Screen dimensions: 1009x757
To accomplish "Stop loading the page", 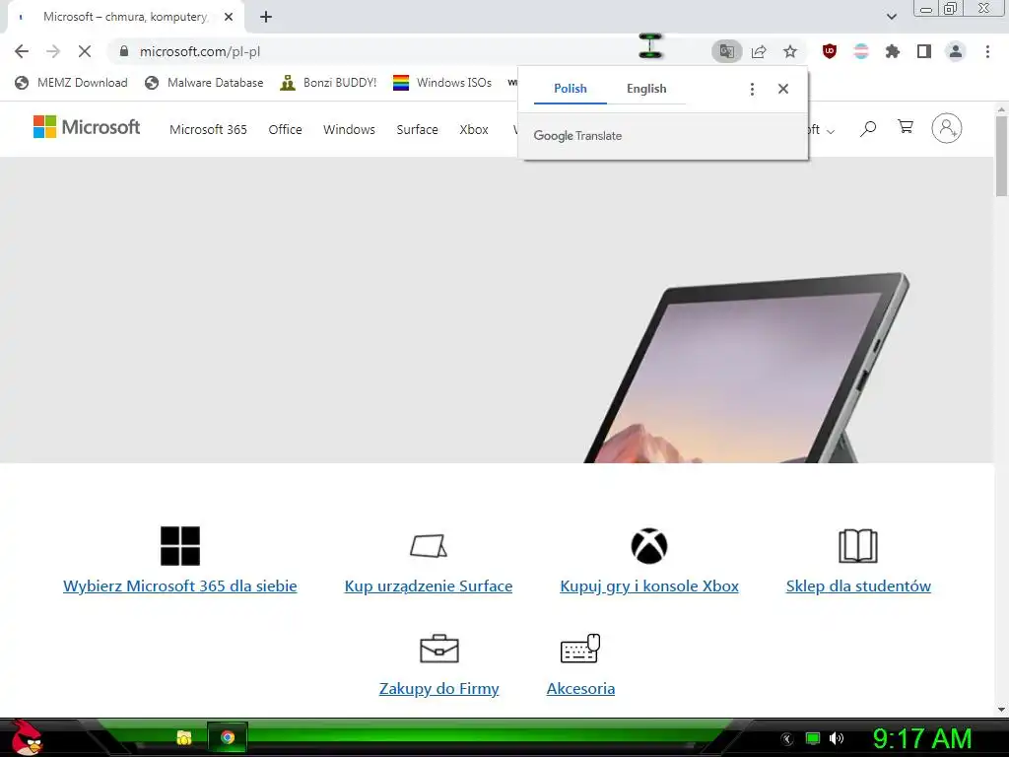I will tap(85, 51).
